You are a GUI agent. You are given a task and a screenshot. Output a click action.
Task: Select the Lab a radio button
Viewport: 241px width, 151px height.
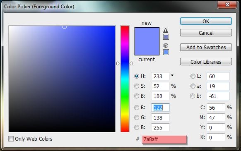pyautogui.click(x=193, y=86)
